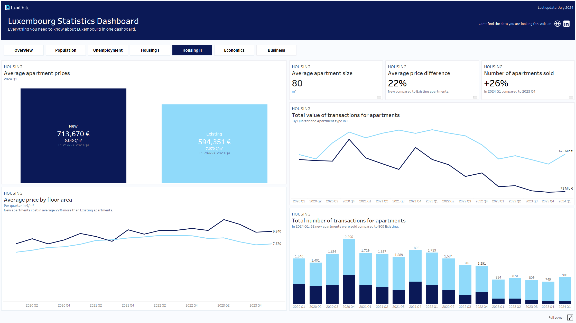576x323 pixels.
Task: Click the LuxData logo icon
Action: pos(7,7)
